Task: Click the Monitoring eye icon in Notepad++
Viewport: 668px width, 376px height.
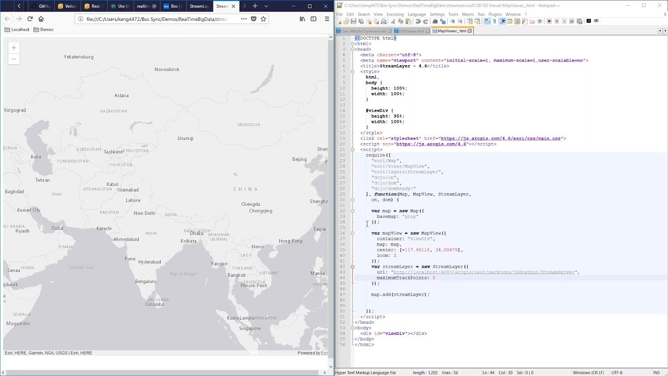Action: [x=540, y=21]
